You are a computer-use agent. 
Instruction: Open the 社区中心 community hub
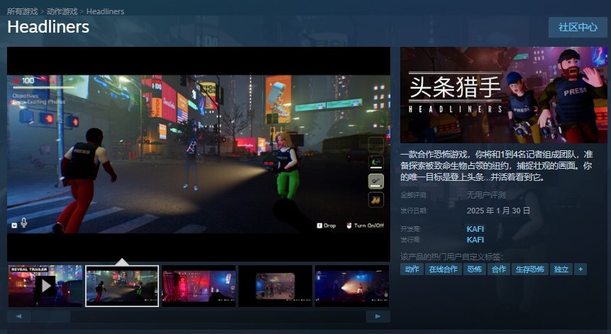[577, 27]
